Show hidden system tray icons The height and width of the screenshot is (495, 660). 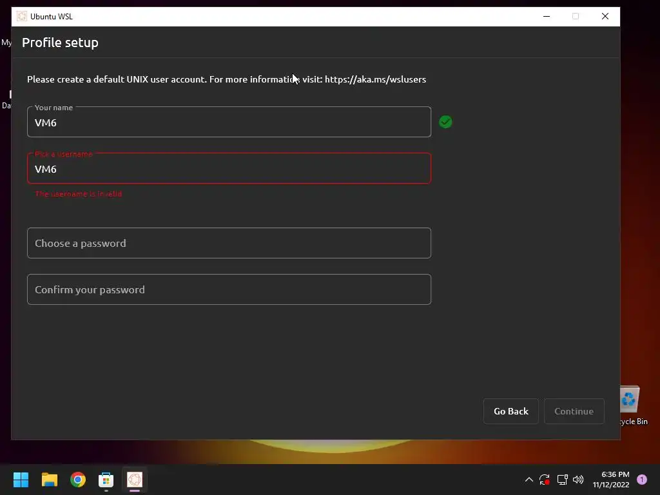pyautogui.click(x=529, y=480)
